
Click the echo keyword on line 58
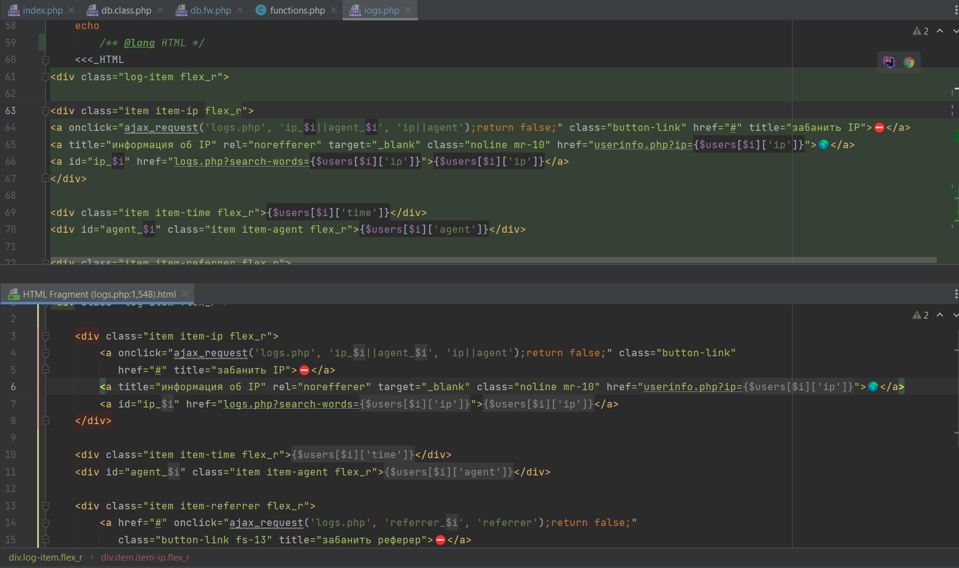pos(87,26)
